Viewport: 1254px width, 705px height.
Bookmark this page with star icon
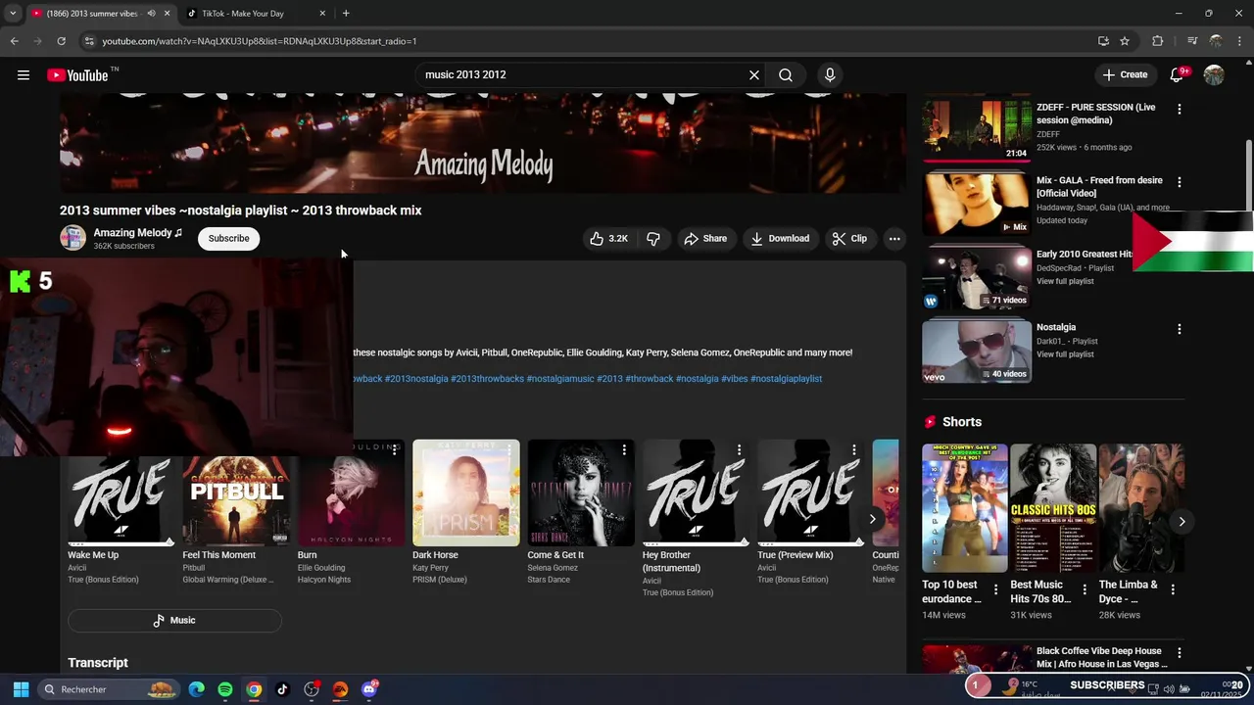(x=1125, y=41)
